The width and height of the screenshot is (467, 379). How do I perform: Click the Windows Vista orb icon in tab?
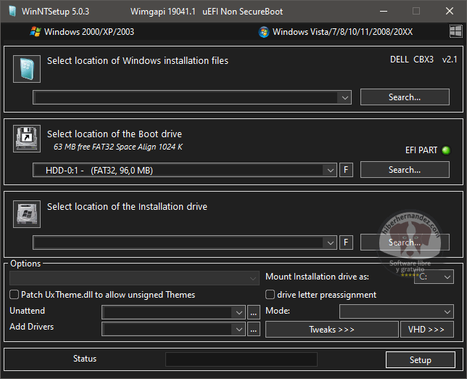coord(264,32)
